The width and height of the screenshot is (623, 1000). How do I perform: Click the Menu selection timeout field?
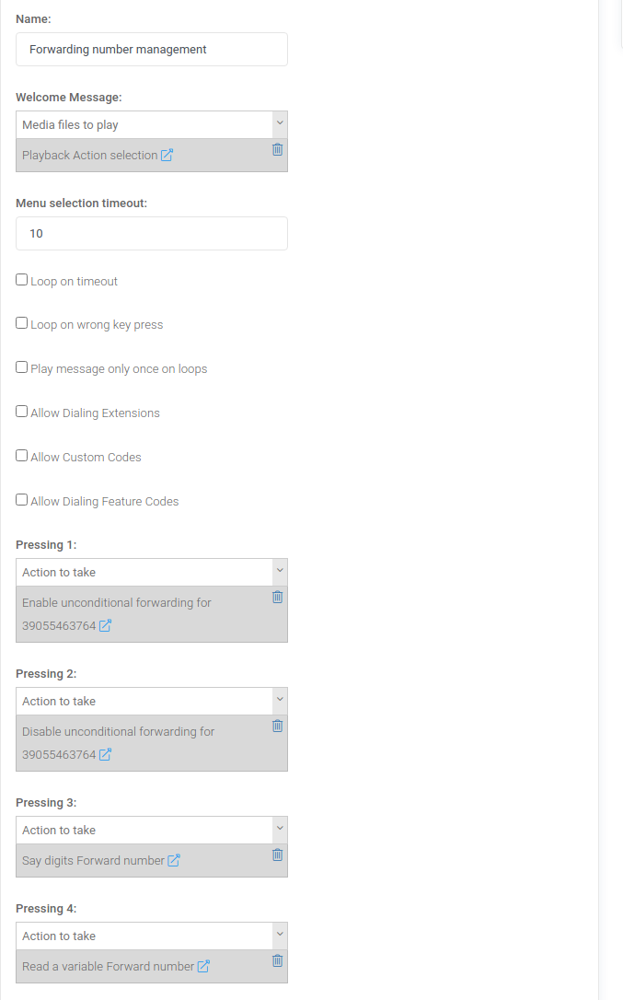pos(152,233)
